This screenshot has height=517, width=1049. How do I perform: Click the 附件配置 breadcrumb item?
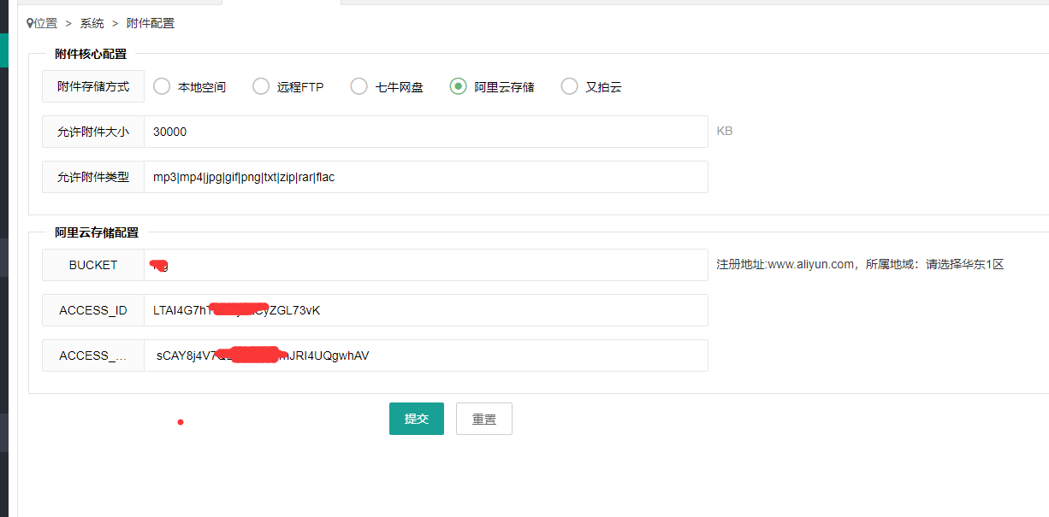pos(150,23)
